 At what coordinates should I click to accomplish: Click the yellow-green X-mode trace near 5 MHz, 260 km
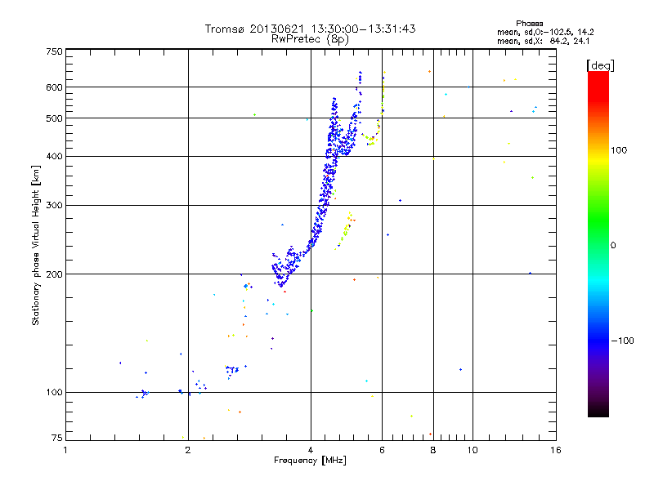[345, 230]
